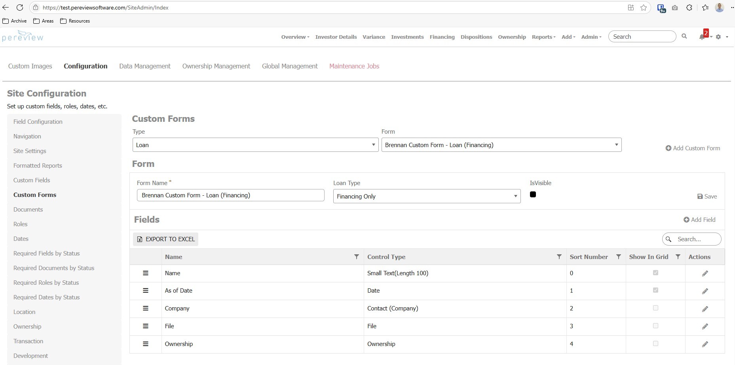Image resolution: width=735 pixels, height=365 pixels.
Task: Open the notifications bell icon
Action: (702, 37)
